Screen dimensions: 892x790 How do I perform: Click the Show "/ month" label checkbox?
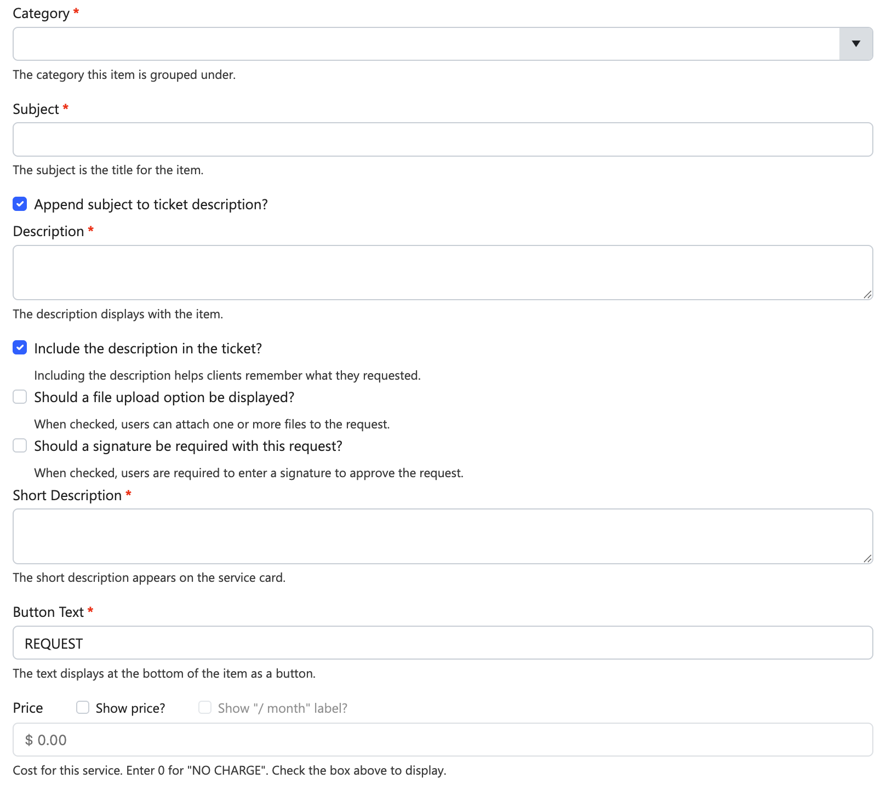point(205,707)
